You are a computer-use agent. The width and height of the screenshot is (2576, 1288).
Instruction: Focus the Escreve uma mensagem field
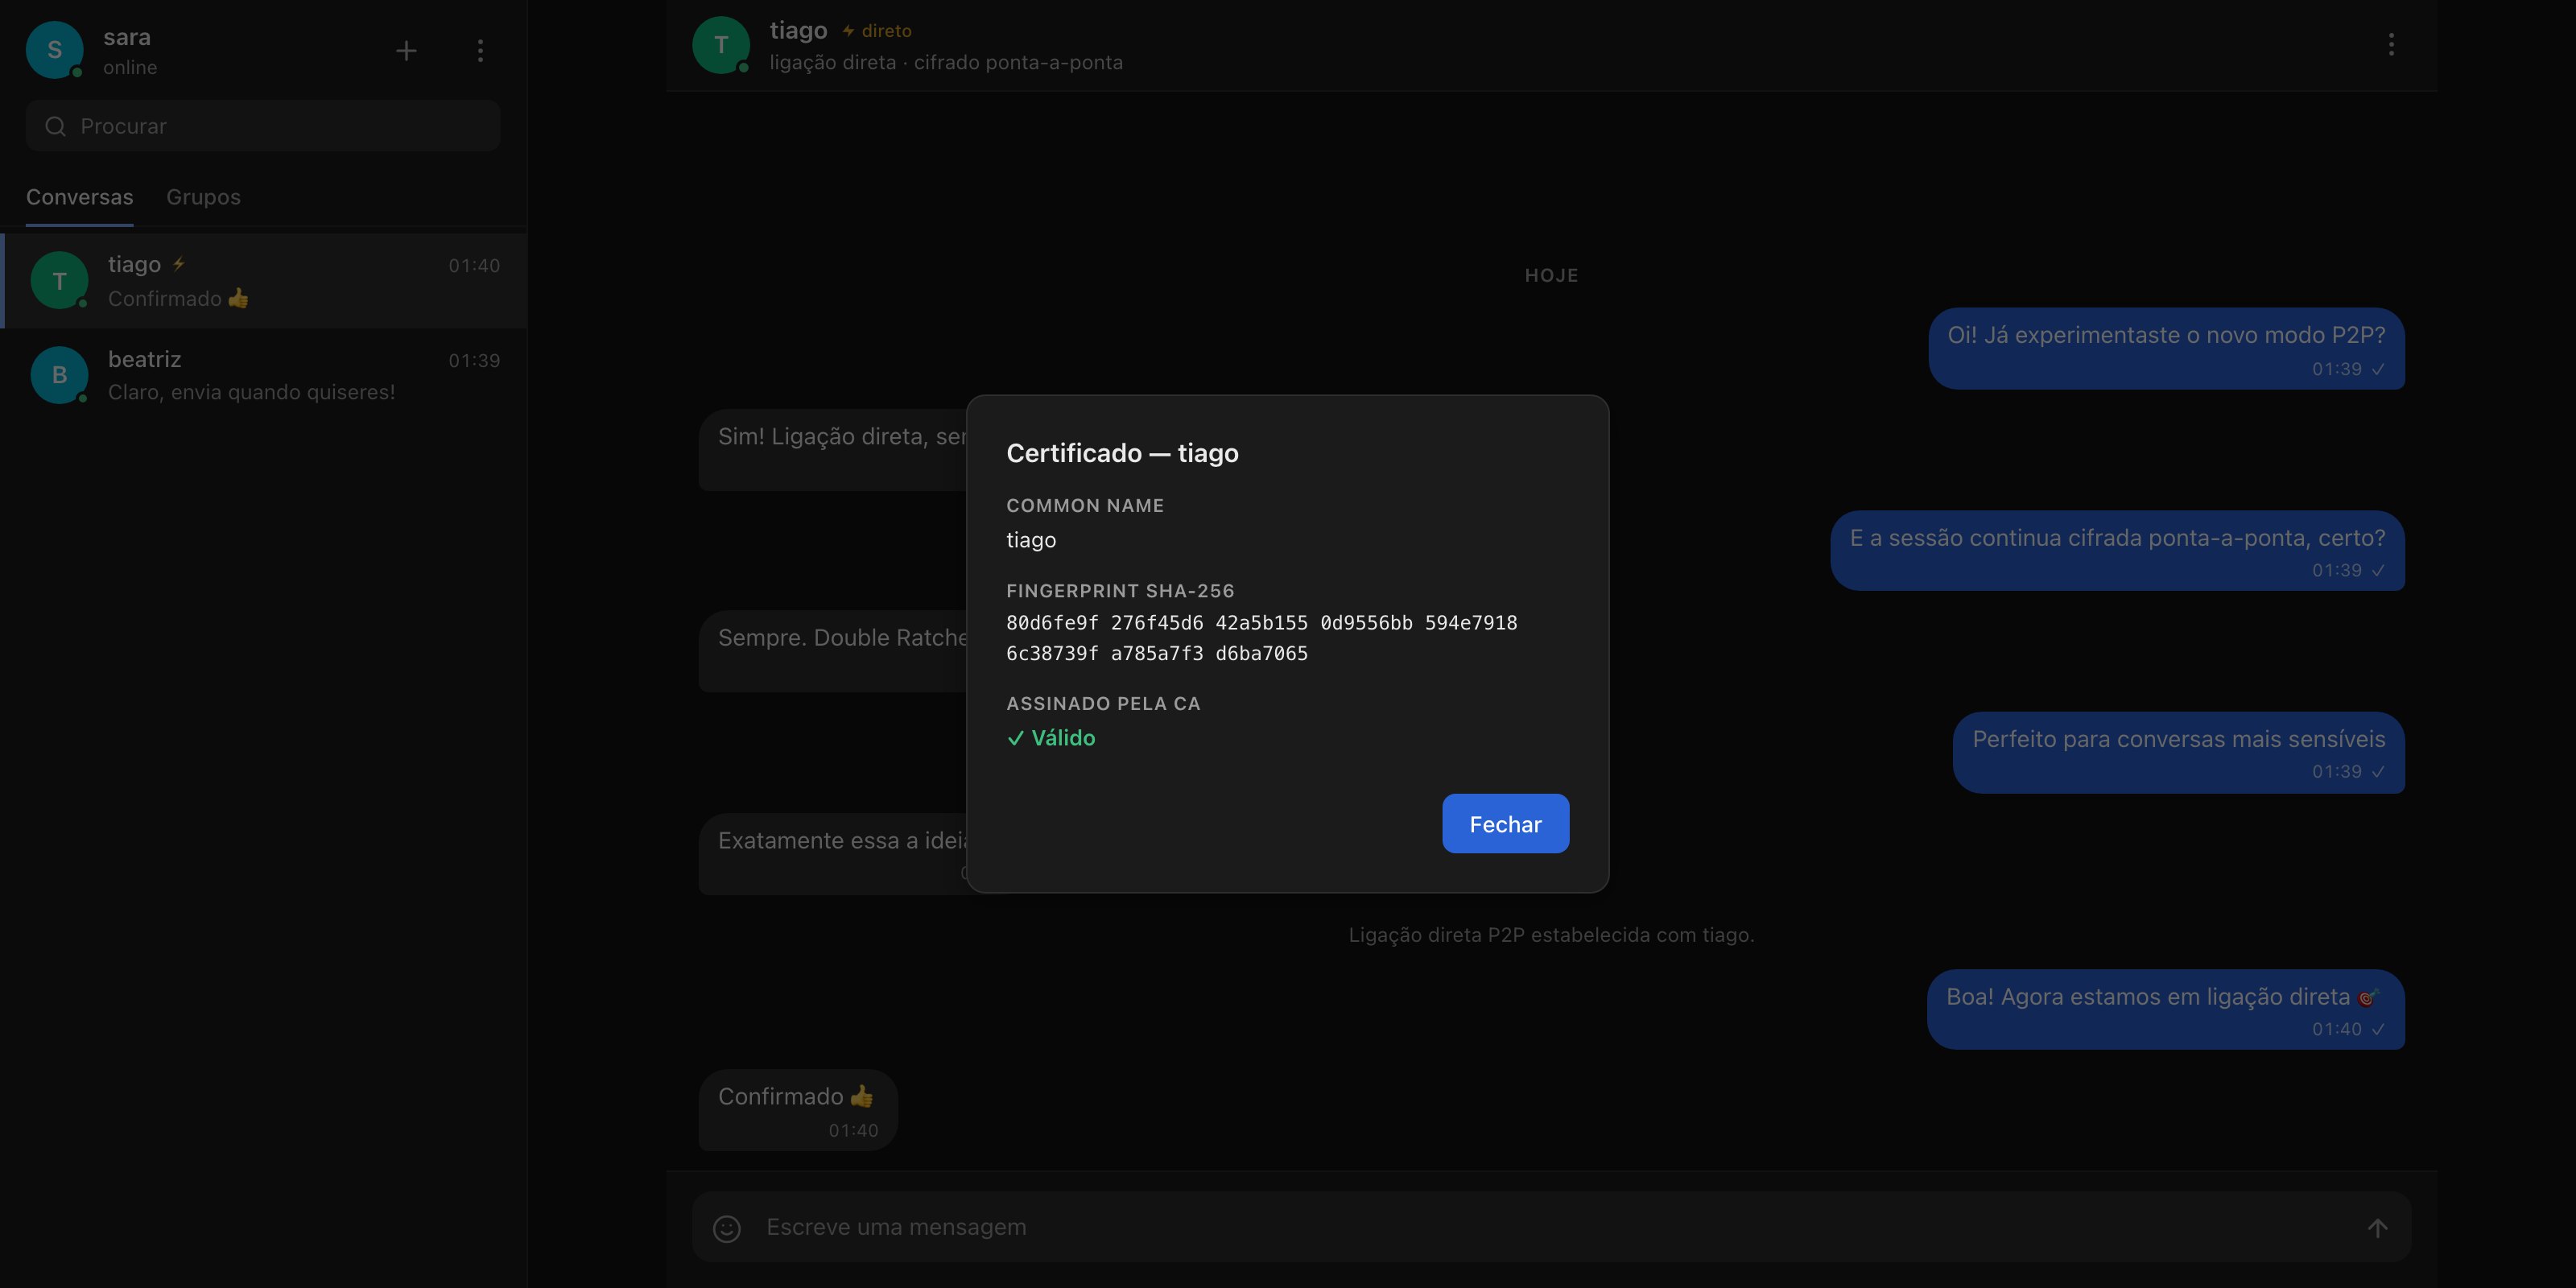tap(1551, 1227)
